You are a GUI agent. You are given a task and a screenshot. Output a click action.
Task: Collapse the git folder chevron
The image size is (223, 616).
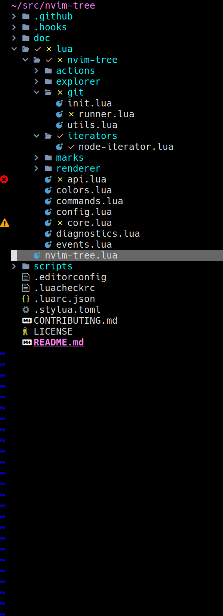point(36,92)
